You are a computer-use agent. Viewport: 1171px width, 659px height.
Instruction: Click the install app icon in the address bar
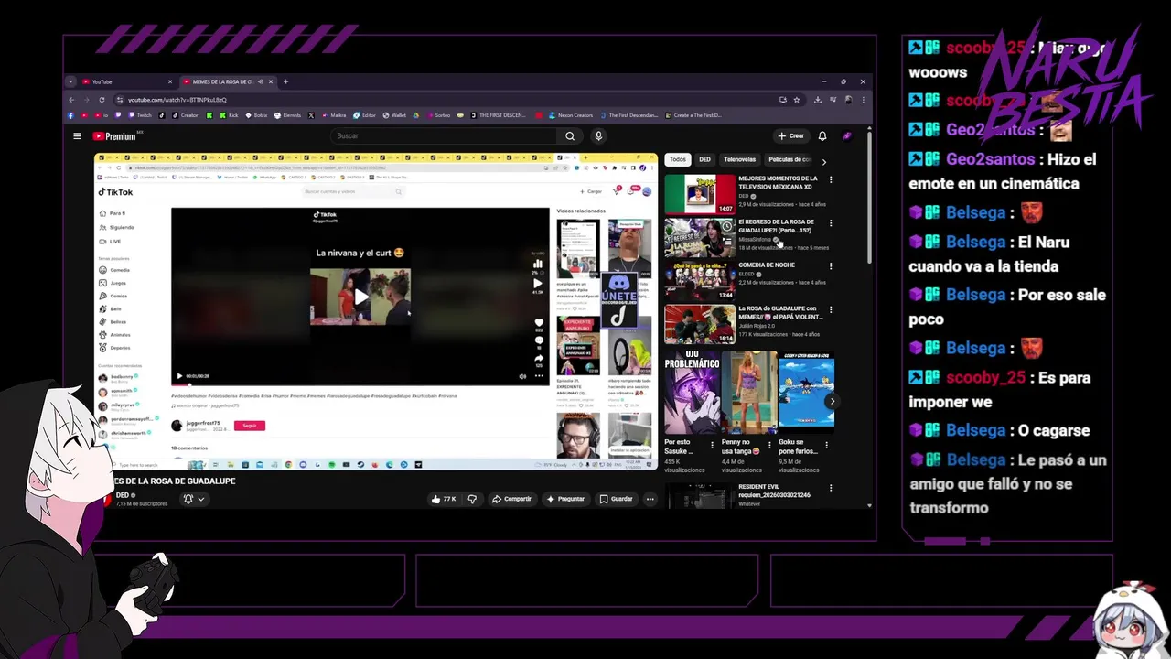tap(783, 100)
